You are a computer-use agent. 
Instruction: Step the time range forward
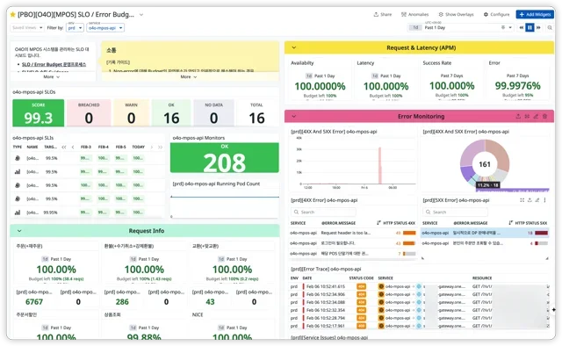point(538,27)
